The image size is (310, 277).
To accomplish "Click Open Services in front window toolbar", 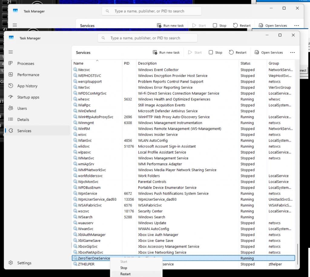I will click(x=269, y=52).
